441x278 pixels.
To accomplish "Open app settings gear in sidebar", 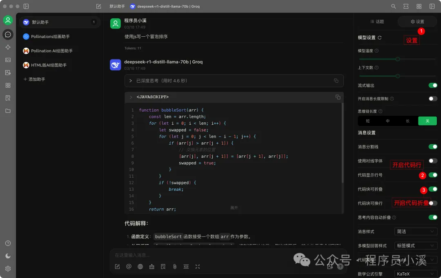I will point(8,269).
